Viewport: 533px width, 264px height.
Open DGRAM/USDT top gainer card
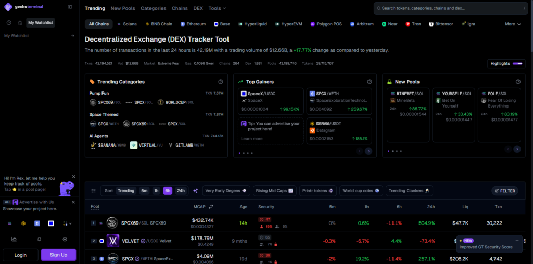(x=339, y=131)
